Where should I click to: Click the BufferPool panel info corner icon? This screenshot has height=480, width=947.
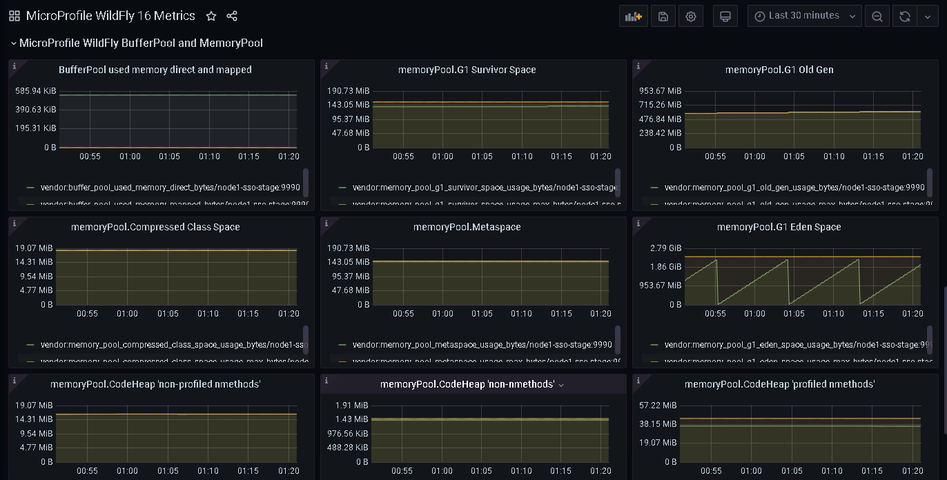(14, 66)
